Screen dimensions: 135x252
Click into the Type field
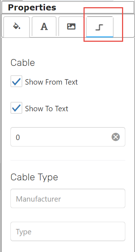point(68,231)
